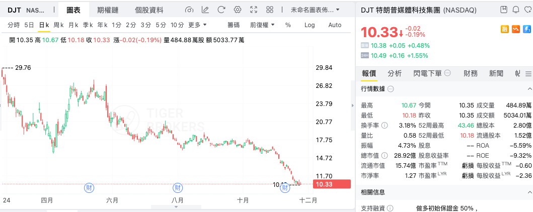Open the 前復權 adjustment dropdown
This screenshot has height=212, width=533.
tap(262, 25)
